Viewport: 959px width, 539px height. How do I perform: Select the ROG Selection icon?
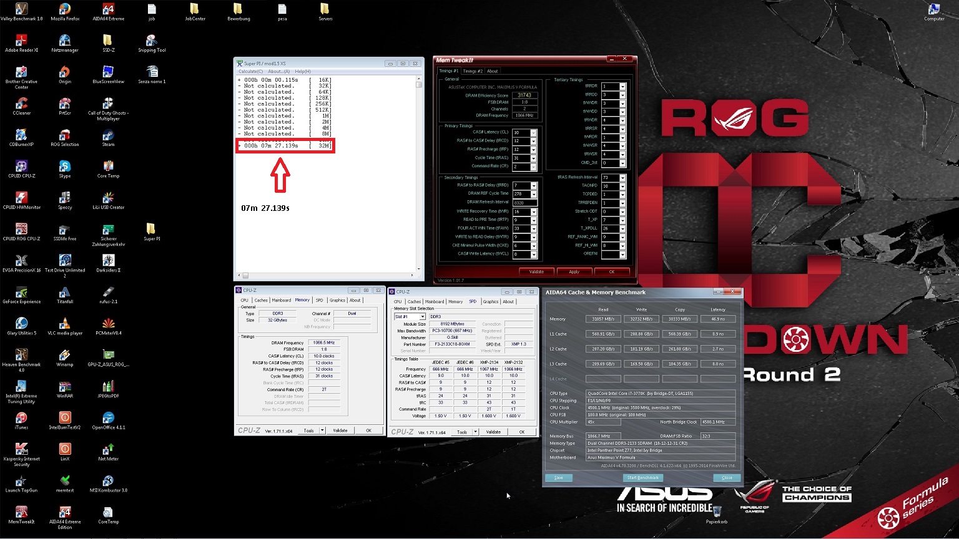pyautogui.click(x=65, y=137)
